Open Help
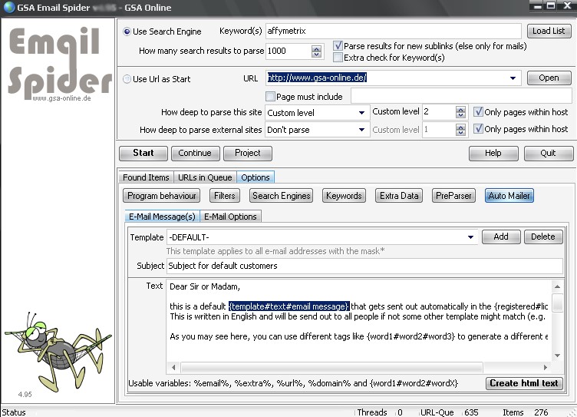 493,154
